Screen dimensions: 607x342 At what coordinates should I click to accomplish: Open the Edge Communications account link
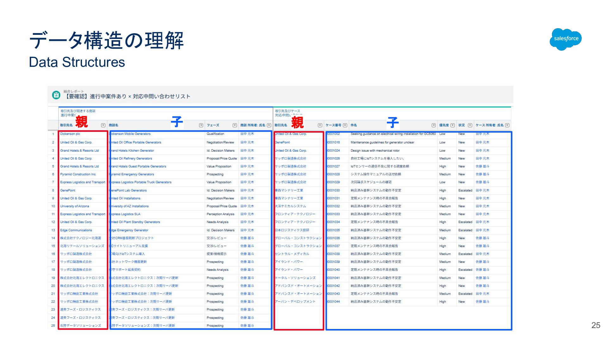tap(76, 230)
